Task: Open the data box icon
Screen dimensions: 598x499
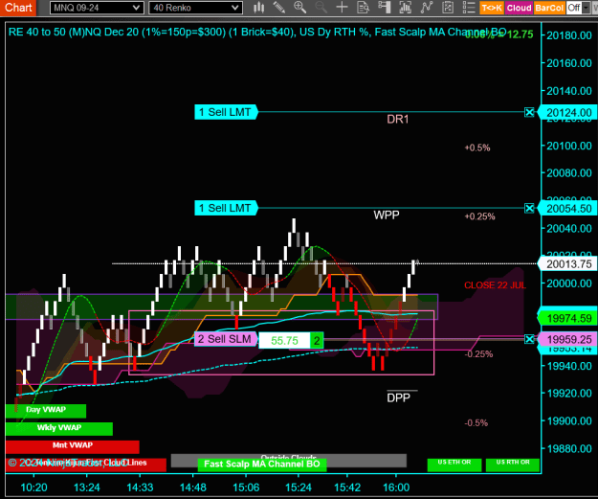Action: pyautogui.click(x=363, y=8)
